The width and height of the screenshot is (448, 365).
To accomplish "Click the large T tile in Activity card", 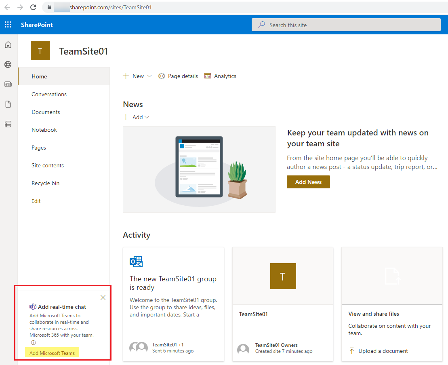I will pos(283,276).
